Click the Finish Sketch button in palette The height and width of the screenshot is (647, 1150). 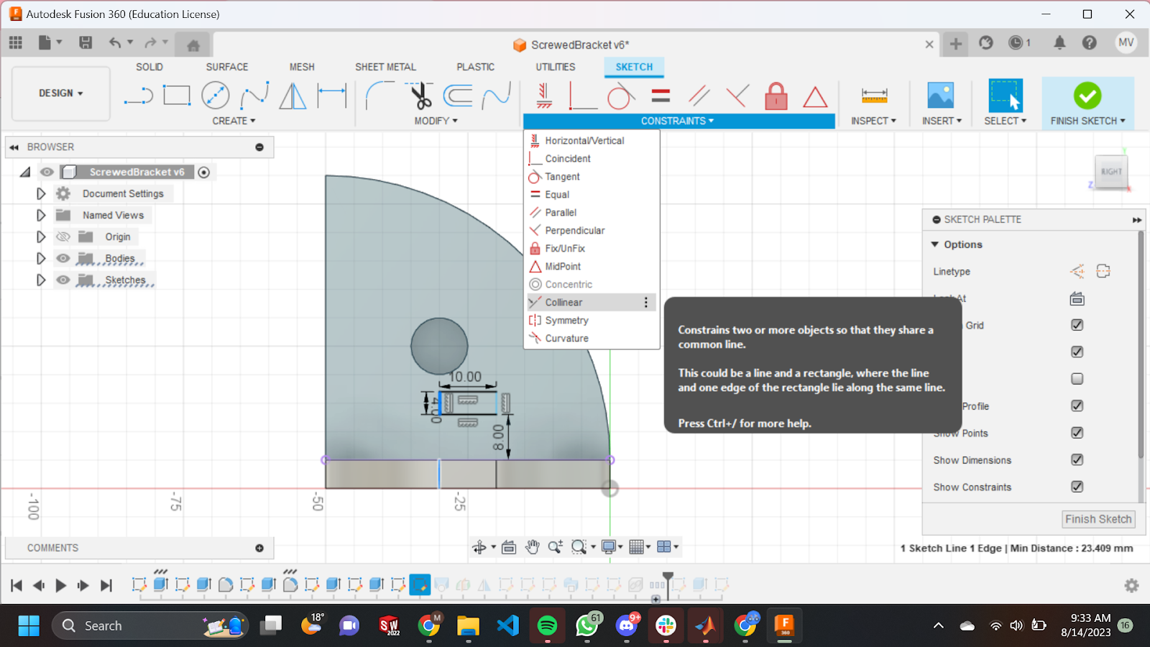point(1098,519)
